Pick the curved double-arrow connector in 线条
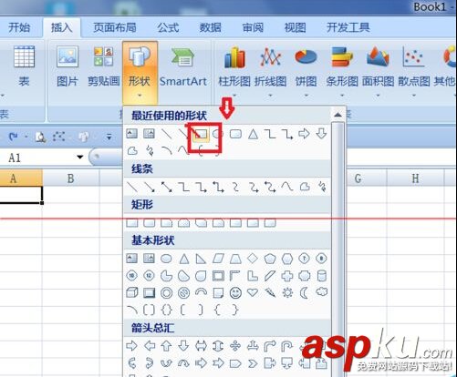Screen dimensions: 457x377 coord(270,187)
